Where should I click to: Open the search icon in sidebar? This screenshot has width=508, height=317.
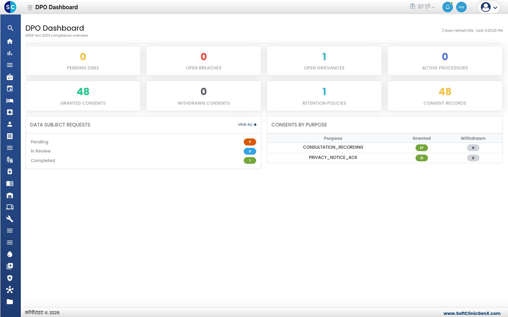(10, 28)
